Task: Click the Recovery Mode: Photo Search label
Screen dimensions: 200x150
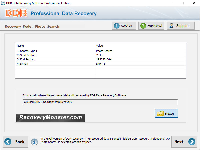Action: pos(32,26)
